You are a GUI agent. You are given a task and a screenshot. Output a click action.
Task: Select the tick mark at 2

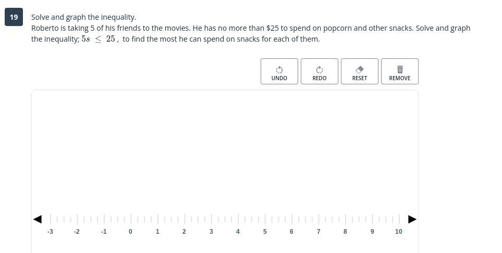tap(185, 219)
